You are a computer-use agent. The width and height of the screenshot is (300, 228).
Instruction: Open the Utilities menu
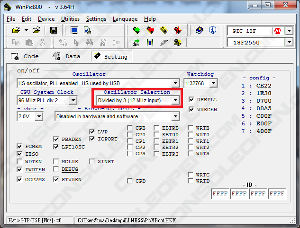coord(70,19)
